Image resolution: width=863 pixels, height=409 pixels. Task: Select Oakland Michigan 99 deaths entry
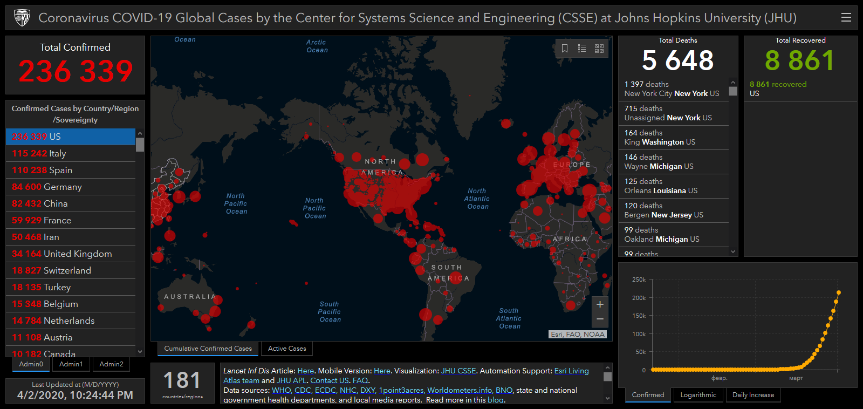pos(674,235)
